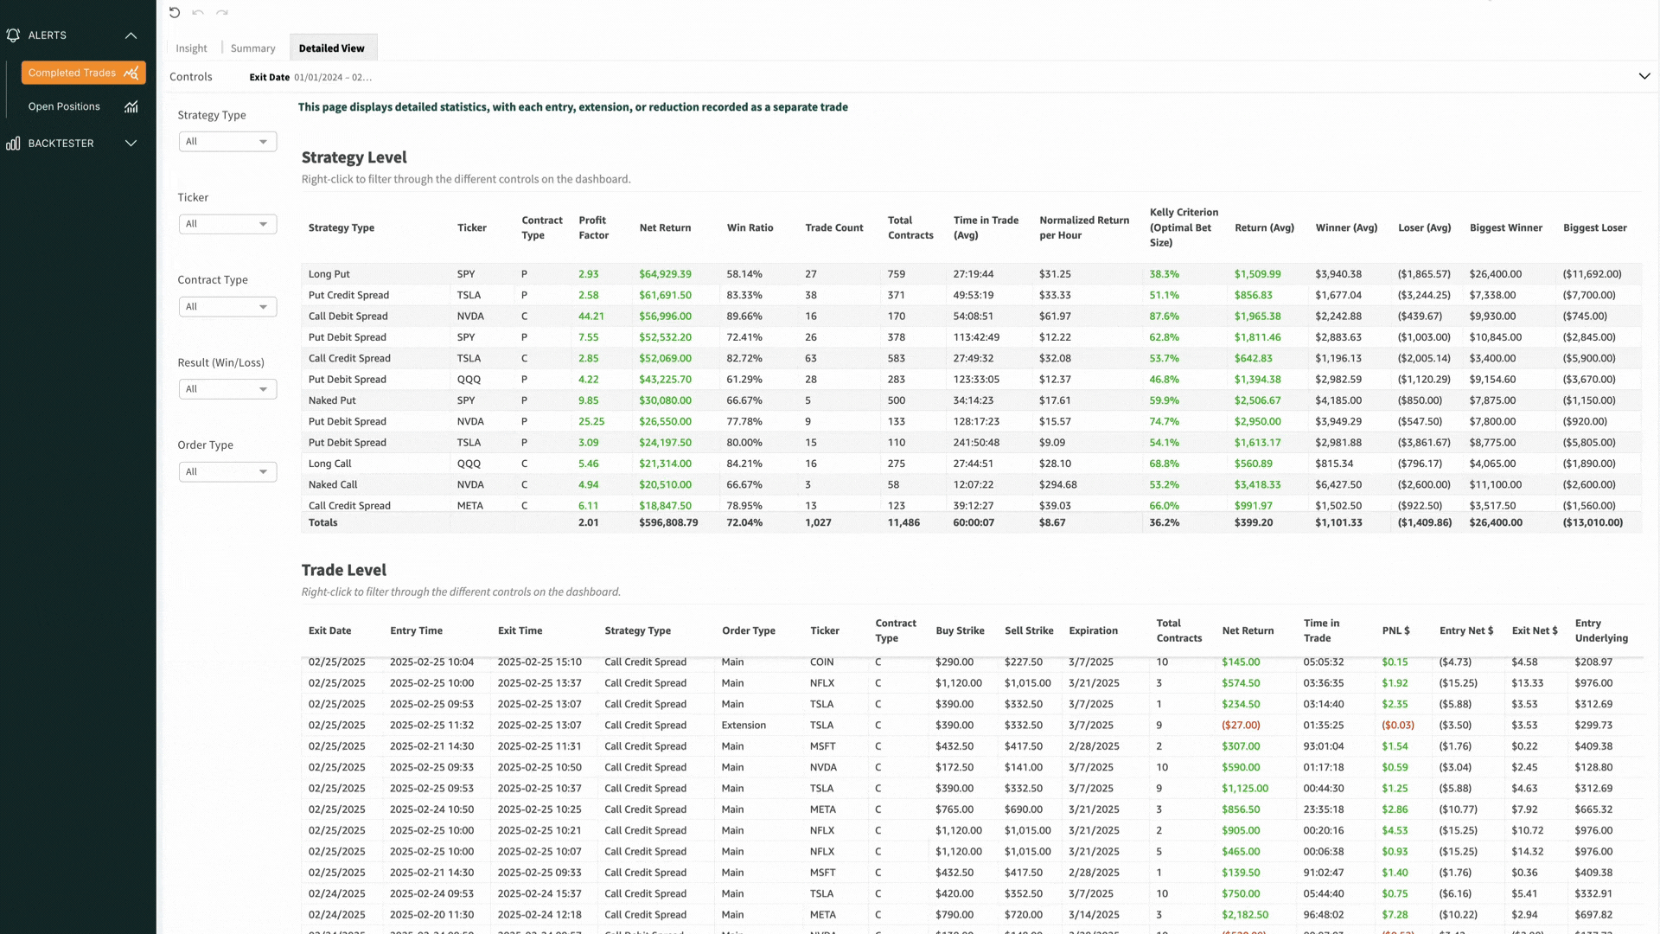Expand the Controls panel chevron
Viewport: 1660px width, 934px height.
(1644, 76)
